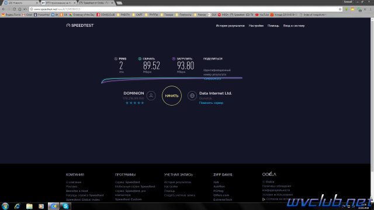This screenshot has height=210, width=374.
Task: Open the file explorer from the taskbar
Action: click(29, 206)
